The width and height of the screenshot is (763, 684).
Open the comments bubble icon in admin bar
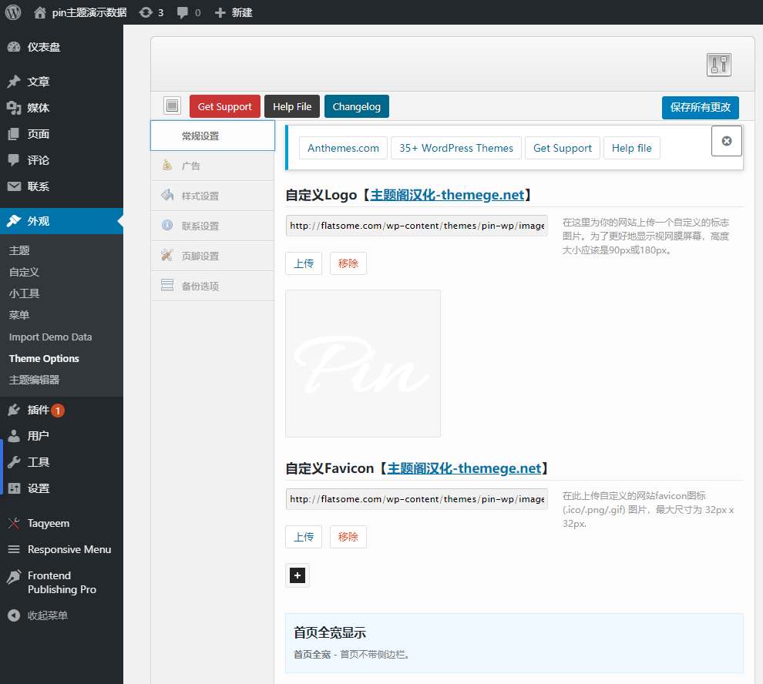tap(183, 12)
